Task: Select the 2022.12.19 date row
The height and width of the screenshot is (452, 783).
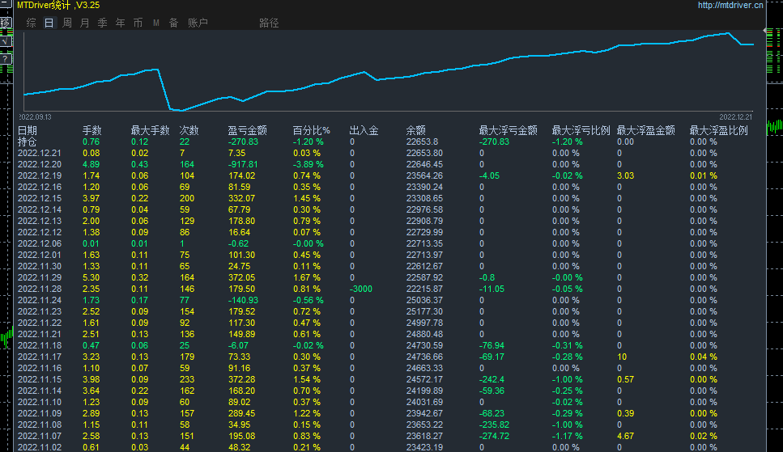Action: point(40,175)
